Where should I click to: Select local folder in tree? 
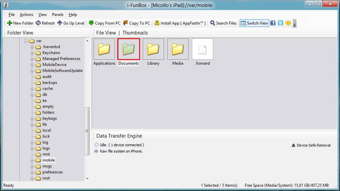(46, 130)
